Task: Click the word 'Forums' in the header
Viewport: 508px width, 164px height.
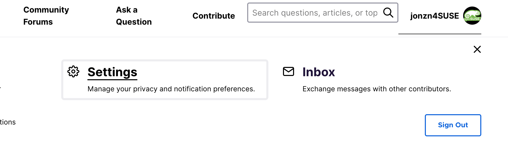Action: 38,22
